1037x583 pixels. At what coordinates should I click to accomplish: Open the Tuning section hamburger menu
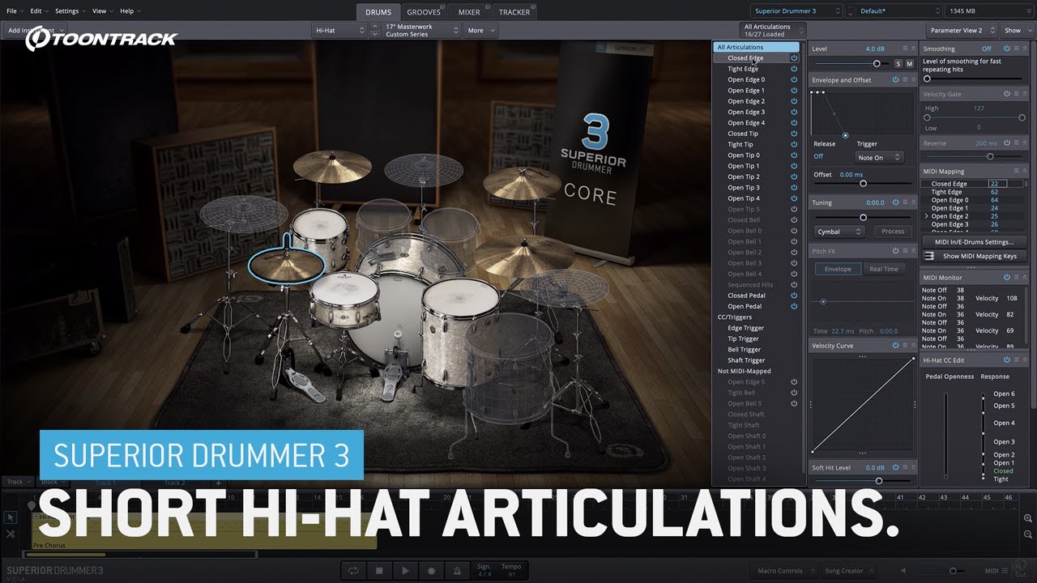coord(905,202)
